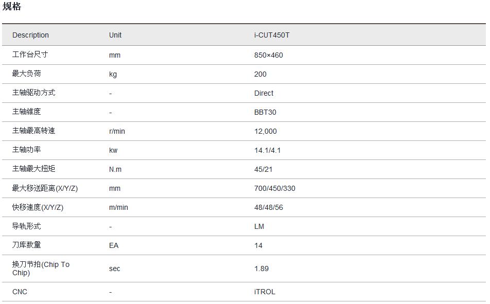Click the 850×460 table size value
Image resolution: width=490 pixels, height=304 pixels.
(268, 55)
